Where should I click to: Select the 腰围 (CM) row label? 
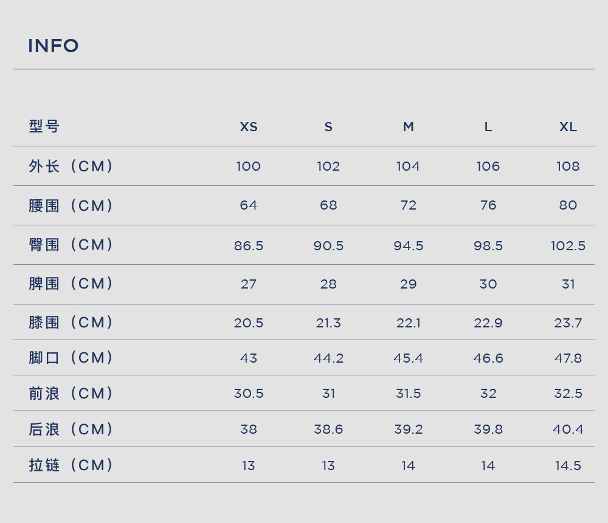[71, 205]
